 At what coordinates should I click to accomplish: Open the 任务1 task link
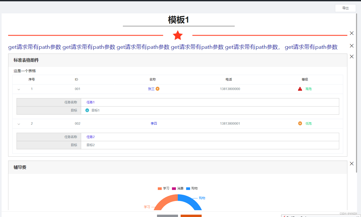pos(90,102)
